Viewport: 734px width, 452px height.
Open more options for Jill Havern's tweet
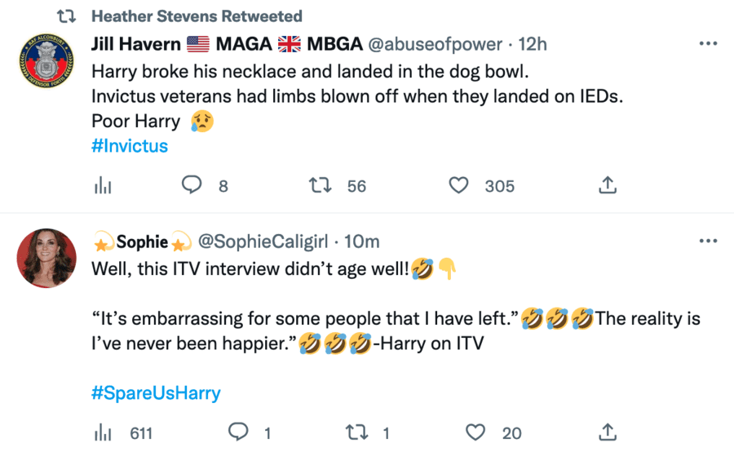coord(708,43)
